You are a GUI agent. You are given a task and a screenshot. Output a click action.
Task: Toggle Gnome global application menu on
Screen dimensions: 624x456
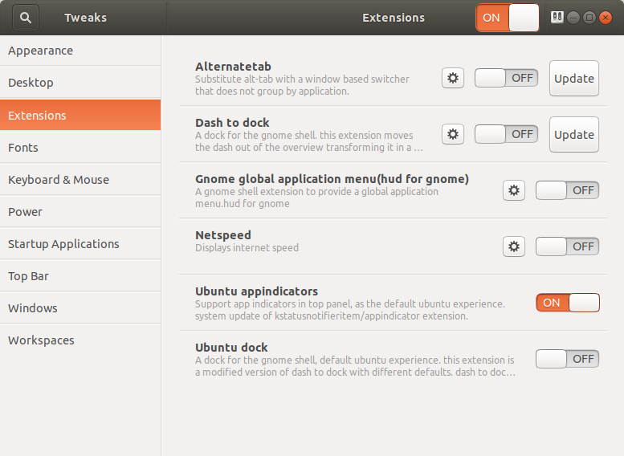[x=567, y=190]
